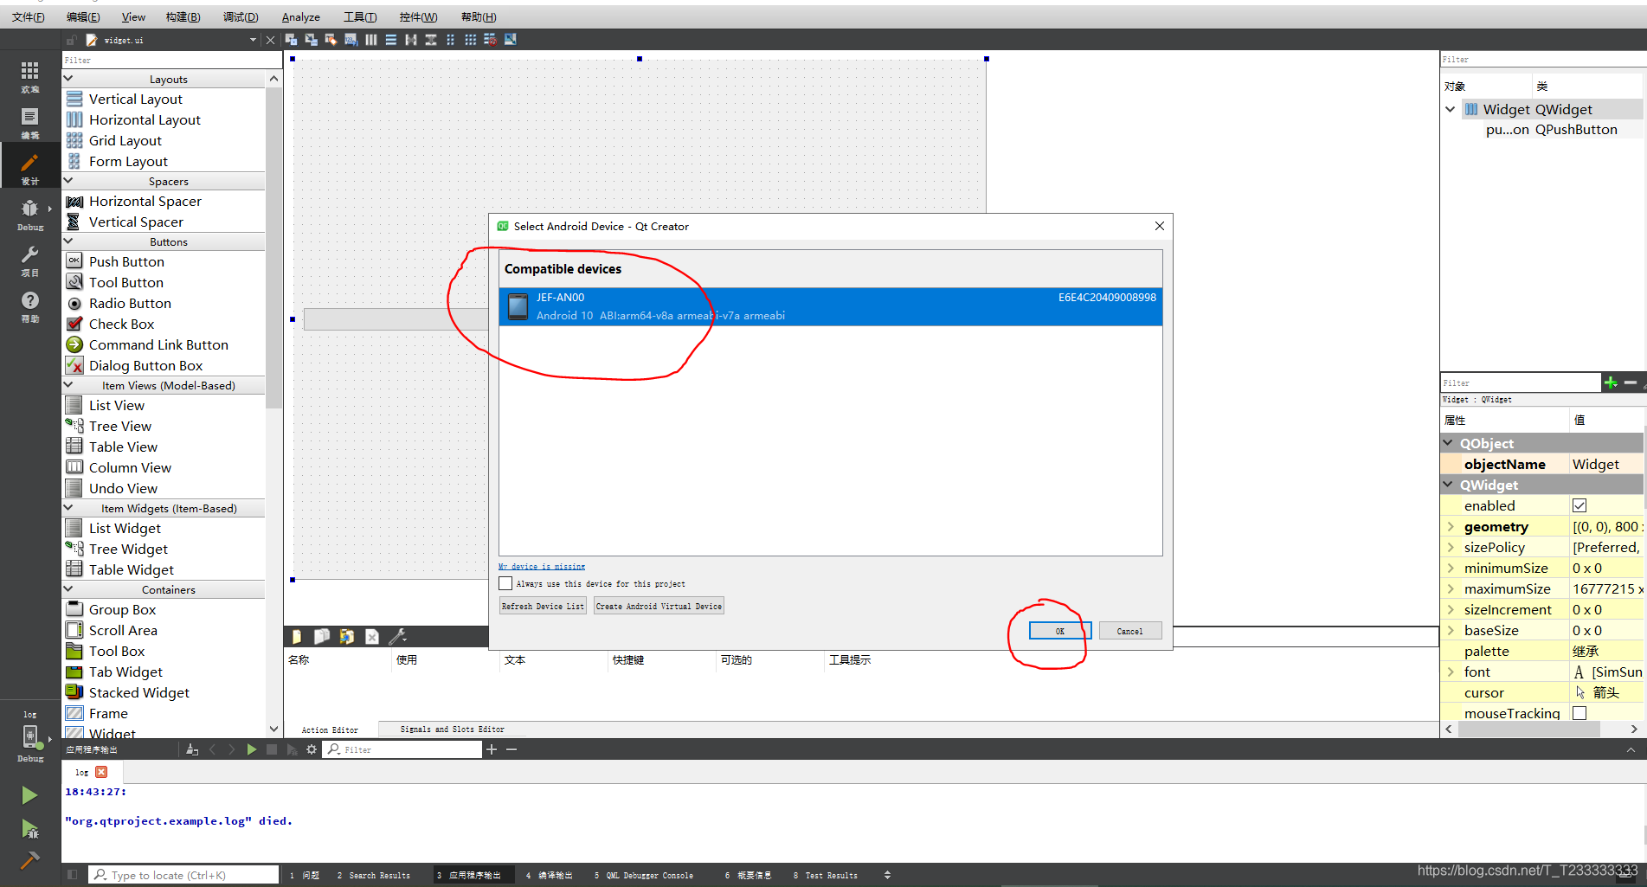Collapse the Containers widget category

[68, 589]
